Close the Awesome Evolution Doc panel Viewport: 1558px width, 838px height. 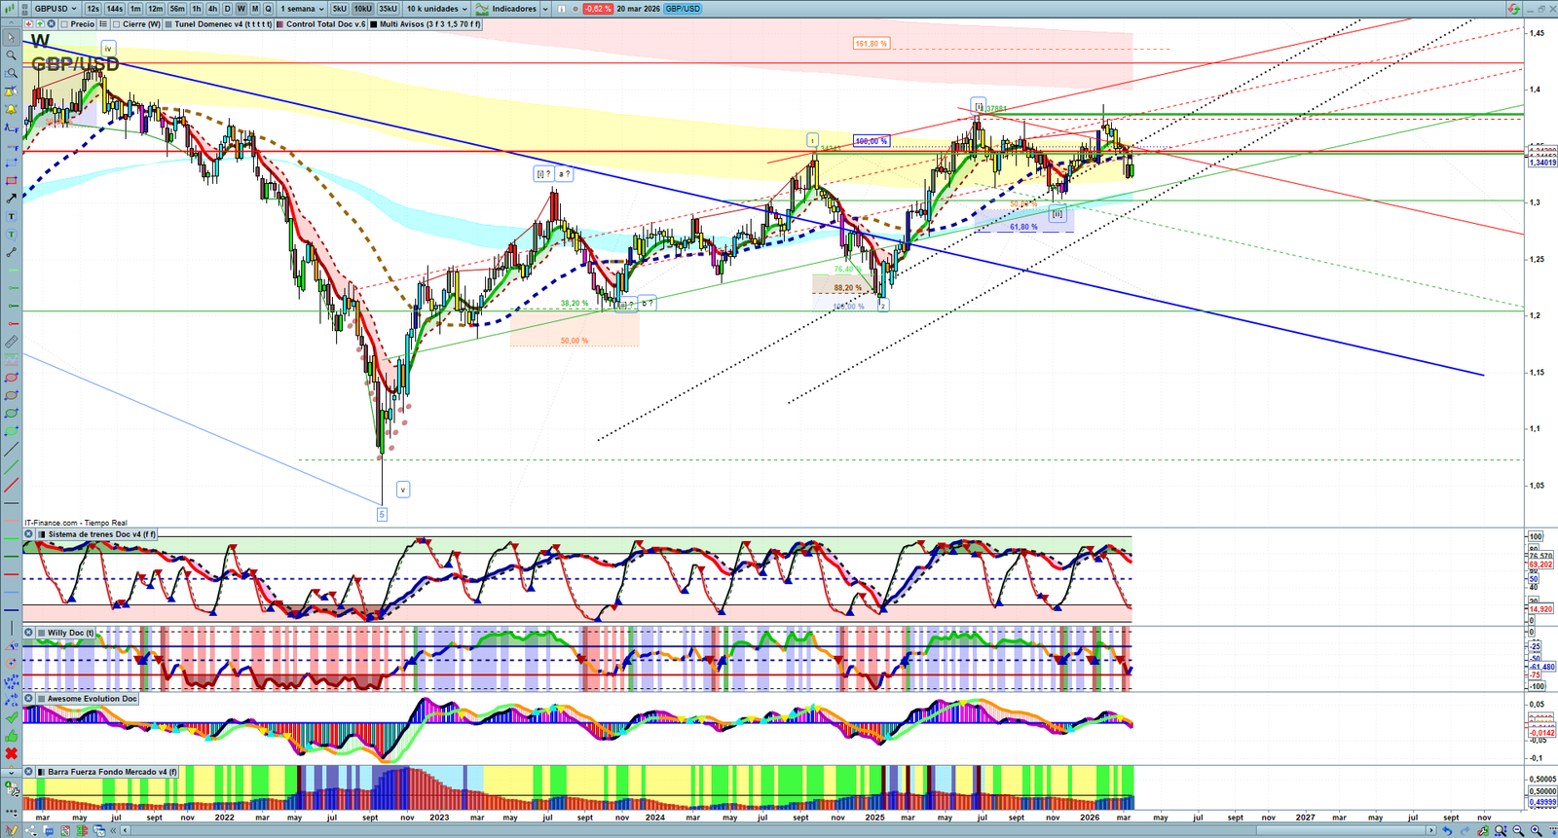pyautogui.click(x=29, y=699)
